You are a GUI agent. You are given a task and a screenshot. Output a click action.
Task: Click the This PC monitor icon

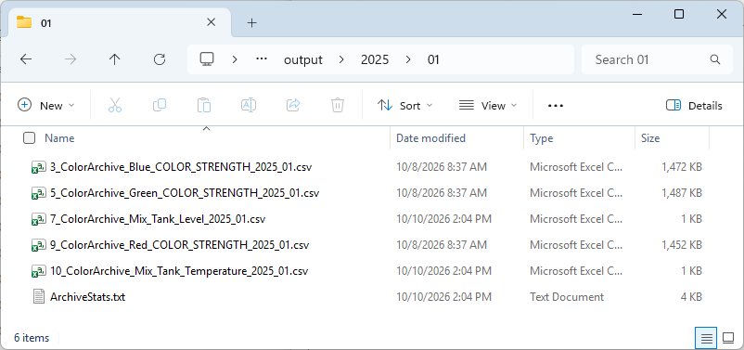[207, 59]
